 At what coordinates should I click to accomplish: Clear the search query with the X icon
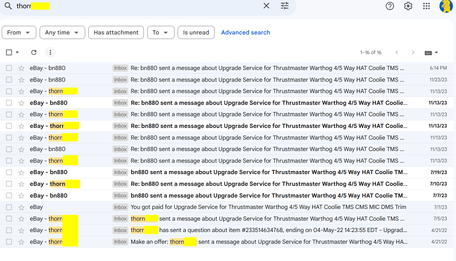[266, 6]
